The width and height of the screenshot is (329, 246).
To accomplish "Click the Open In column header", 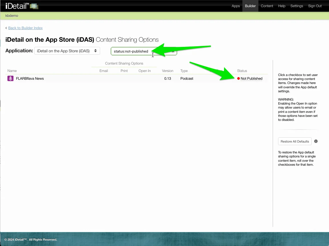I will point(145,71).
